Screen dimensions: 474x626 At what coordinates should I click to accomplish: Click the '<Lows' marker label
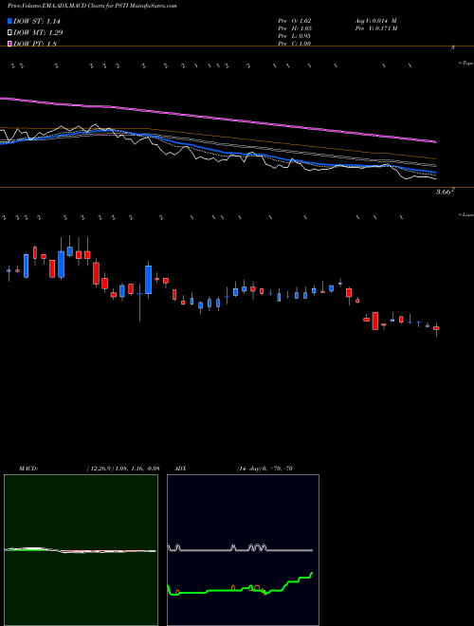point(466,214)
